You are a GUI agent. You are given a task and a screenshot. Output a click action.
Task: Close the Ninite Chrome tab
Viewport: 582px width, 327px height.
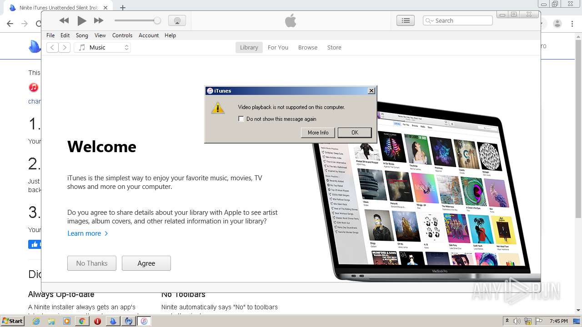pyautogui.click(x=105, y=8)
